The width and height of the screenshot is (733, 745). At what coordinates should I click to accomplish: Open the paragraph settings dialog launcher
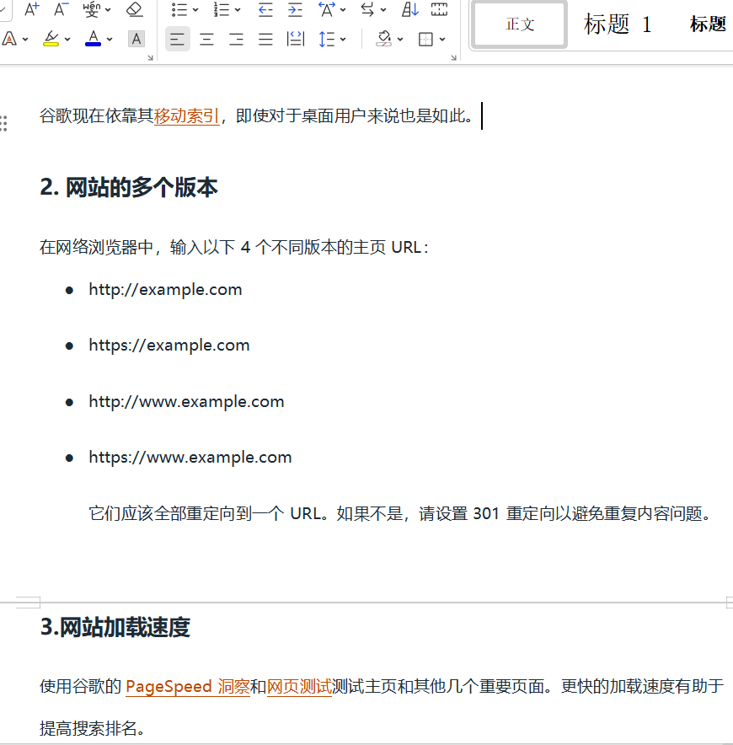coord(454,57)
